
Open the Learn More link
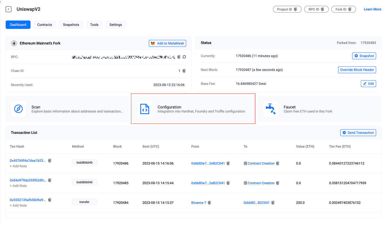[372, 9]
